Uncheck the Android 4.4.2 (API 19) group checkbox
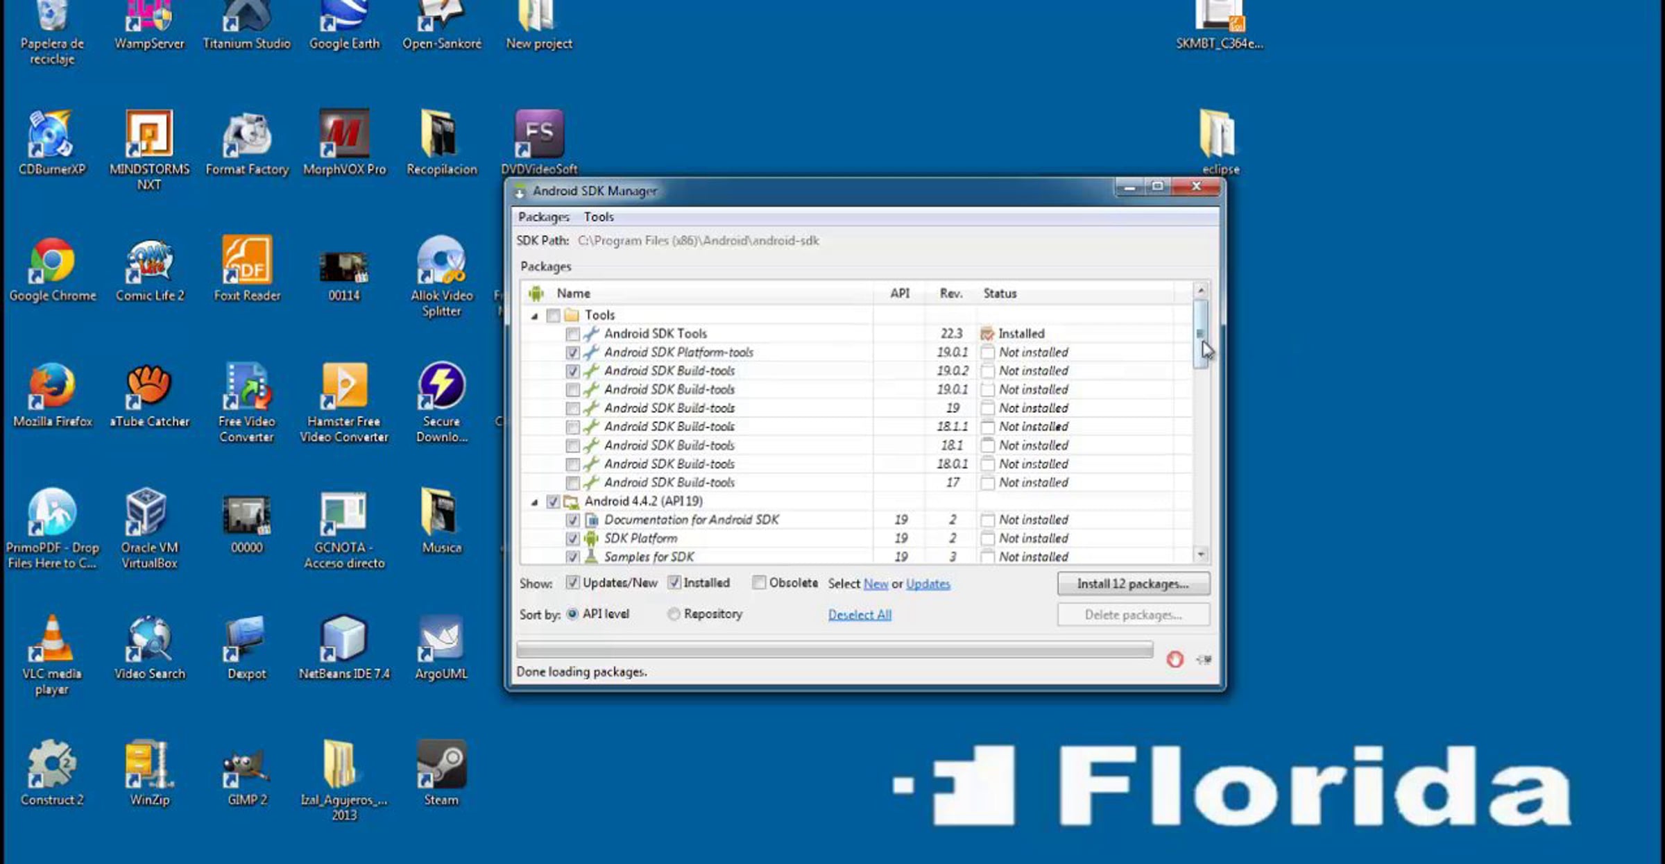Screen dimensions: 1665x864 pyautogui.click(x=553, y=502)
